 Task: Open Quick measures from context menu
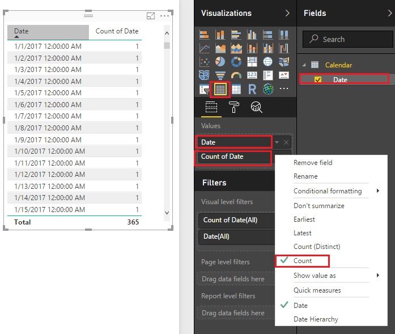pyautogui.click(x=317, y=290)
